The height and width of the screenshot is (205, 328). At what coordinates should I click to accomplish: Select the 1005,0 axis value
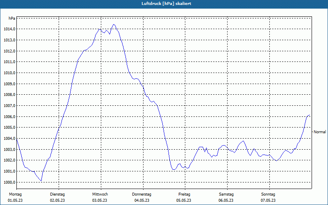tap(9, 128)
